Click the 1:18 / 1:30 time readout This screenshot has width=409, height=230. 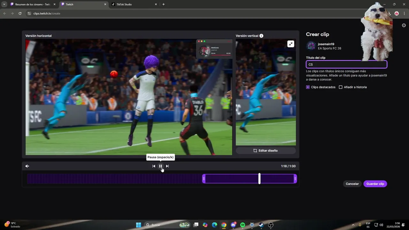[x=288, y=166]
